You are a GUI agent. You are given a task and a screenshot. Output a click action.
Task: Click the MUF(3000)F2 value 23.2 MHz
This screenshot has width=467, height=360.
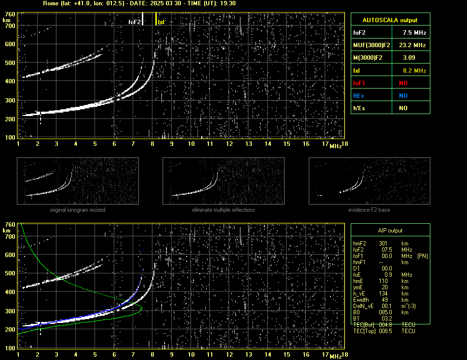(x=412, y=45)
